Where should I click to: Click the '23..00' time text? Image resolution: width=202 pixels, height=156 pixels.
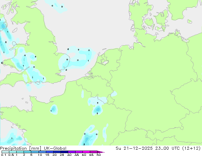coord(162,148)
